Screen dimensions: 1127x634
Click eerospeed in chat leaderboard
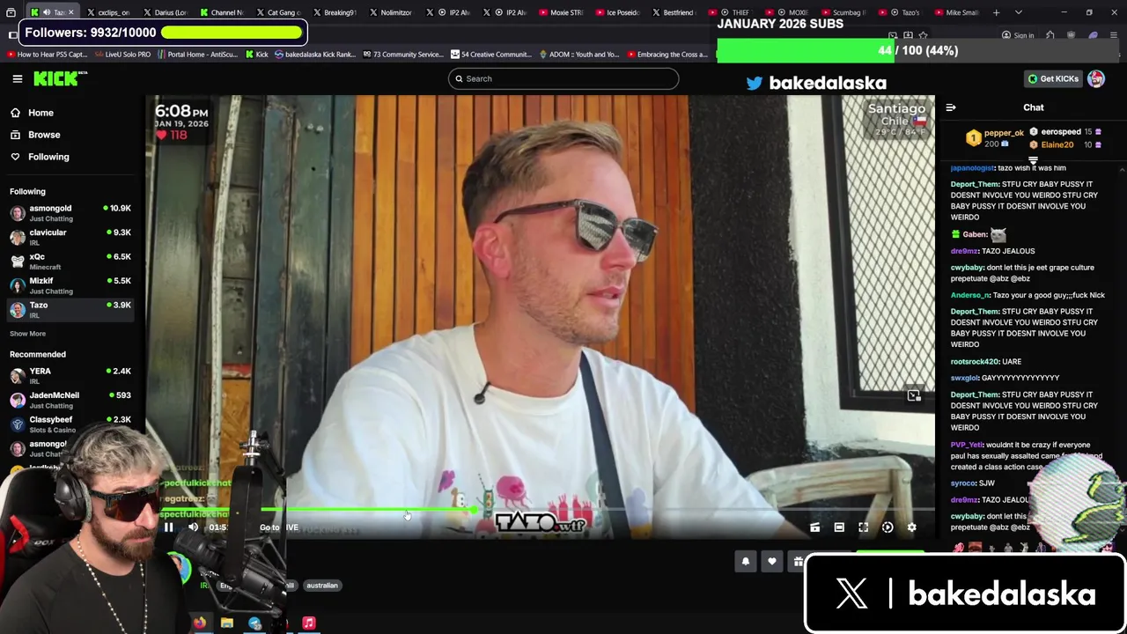click(x=1061, y=132)
